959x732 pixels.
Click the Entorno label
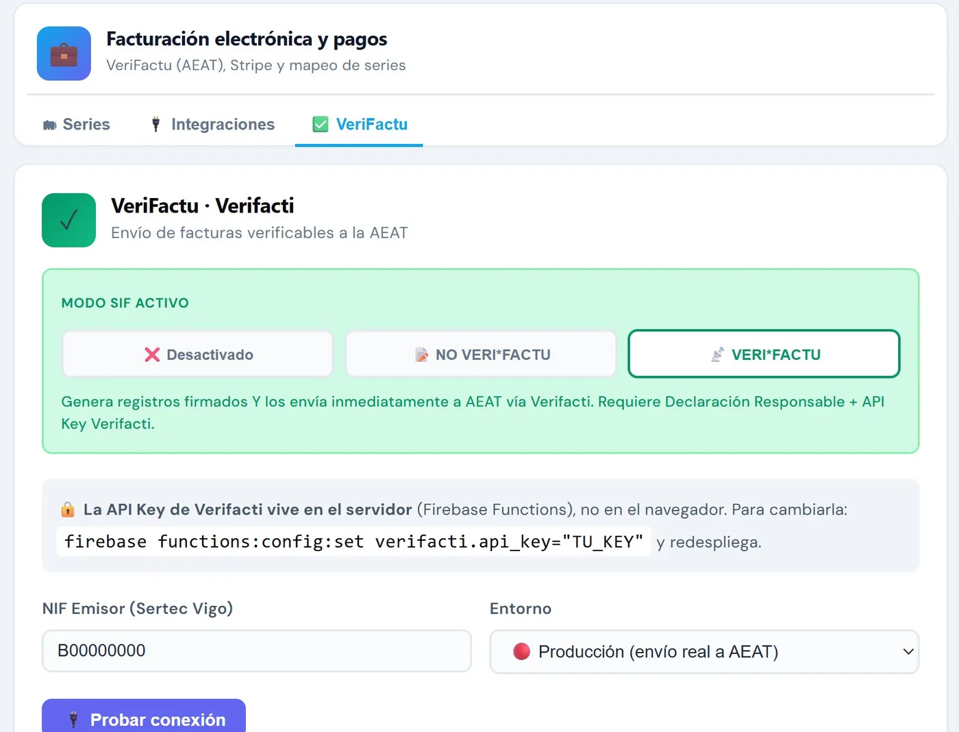[x=521, y=609]
